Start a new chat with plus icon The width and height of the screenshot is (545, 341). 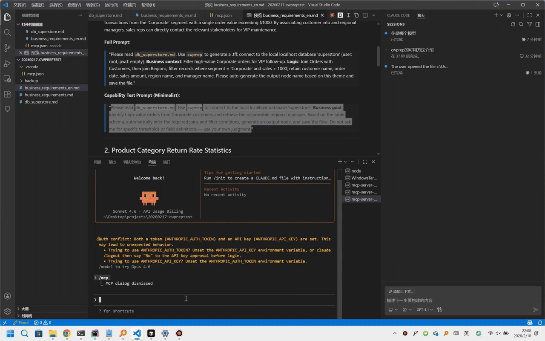[496, 15]
